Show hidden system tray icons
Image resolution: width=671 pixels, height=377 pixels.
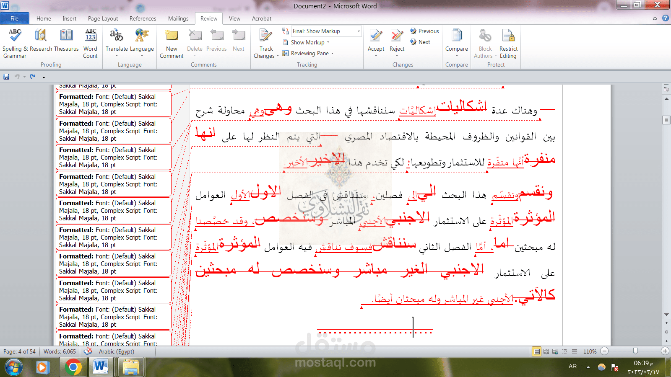pos(588,367)
